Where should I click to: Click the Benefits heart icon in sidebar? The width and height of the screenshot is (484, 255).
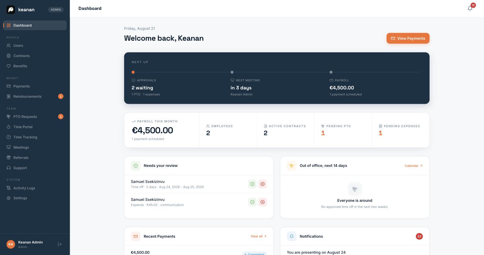coord(9,66)
